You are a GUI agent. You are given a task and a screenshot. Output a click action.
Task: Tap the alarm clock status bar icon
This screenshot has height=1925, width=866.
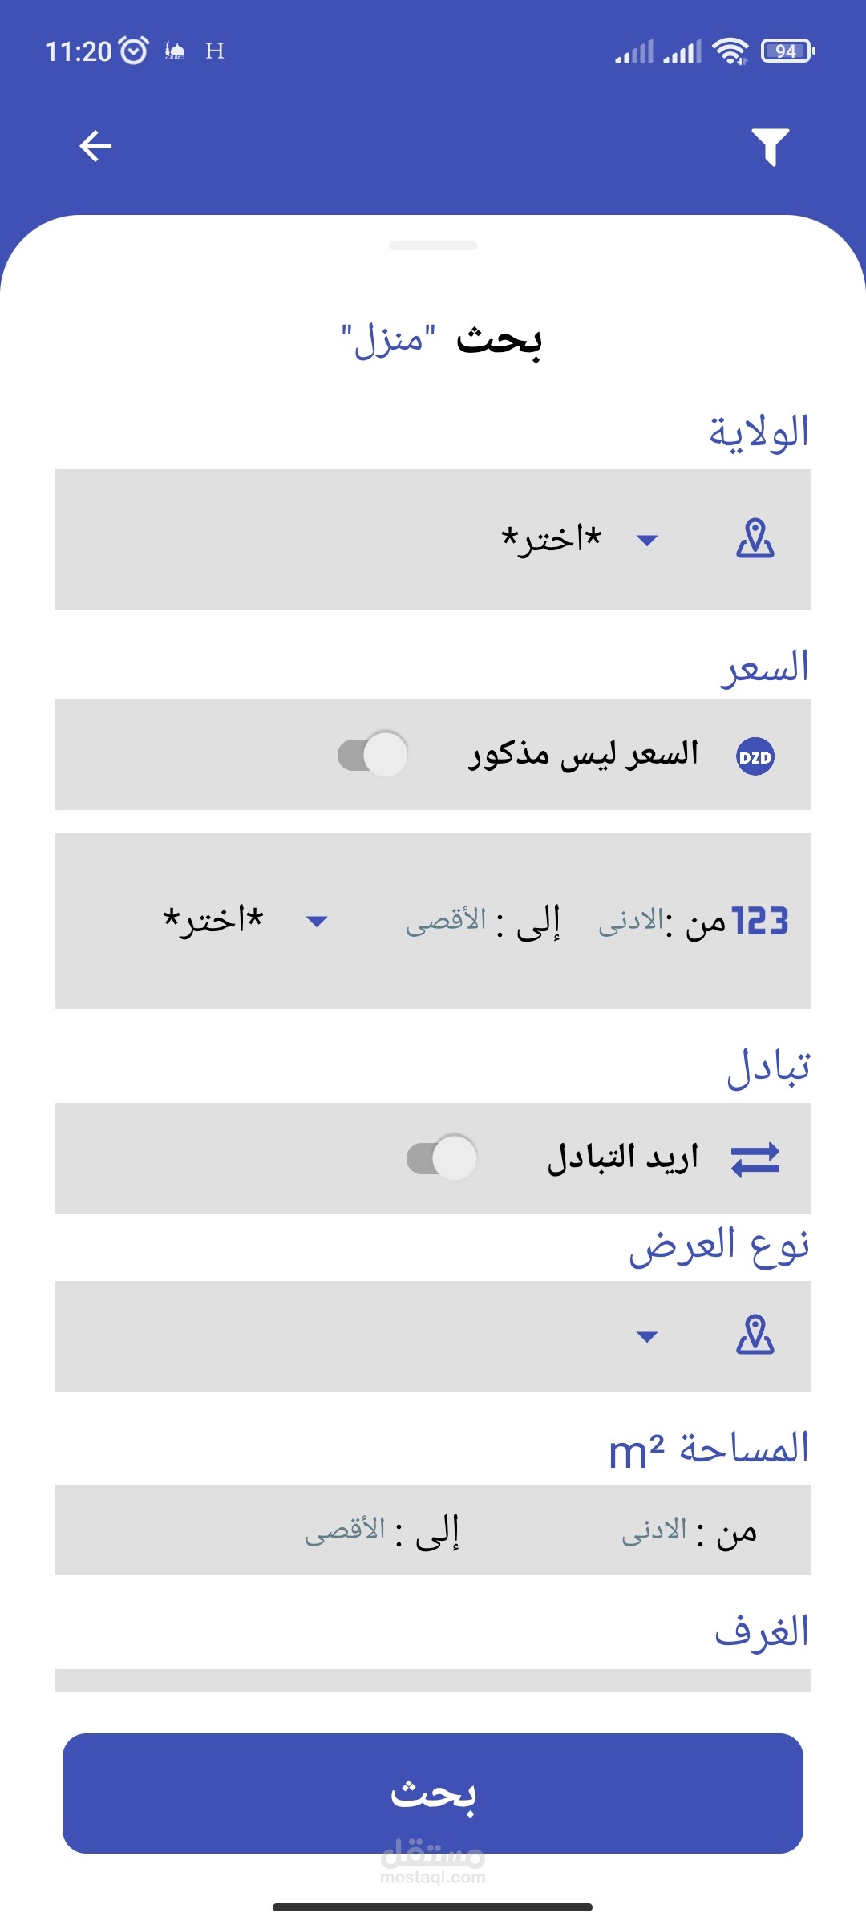point(133,51)
